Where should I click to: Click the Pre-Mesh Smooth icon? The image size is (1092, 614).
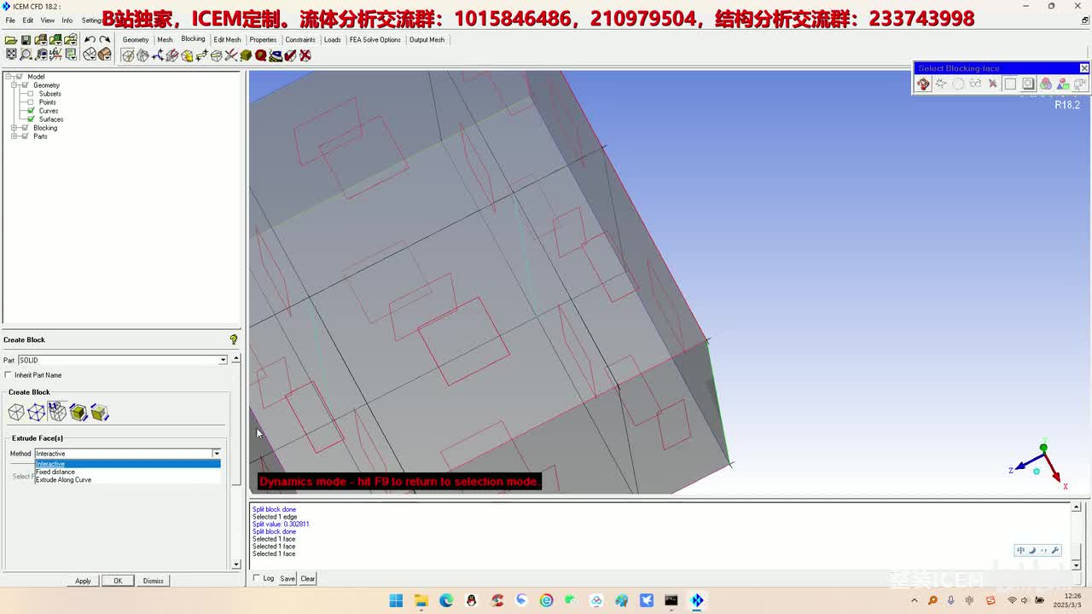[276, 55]
